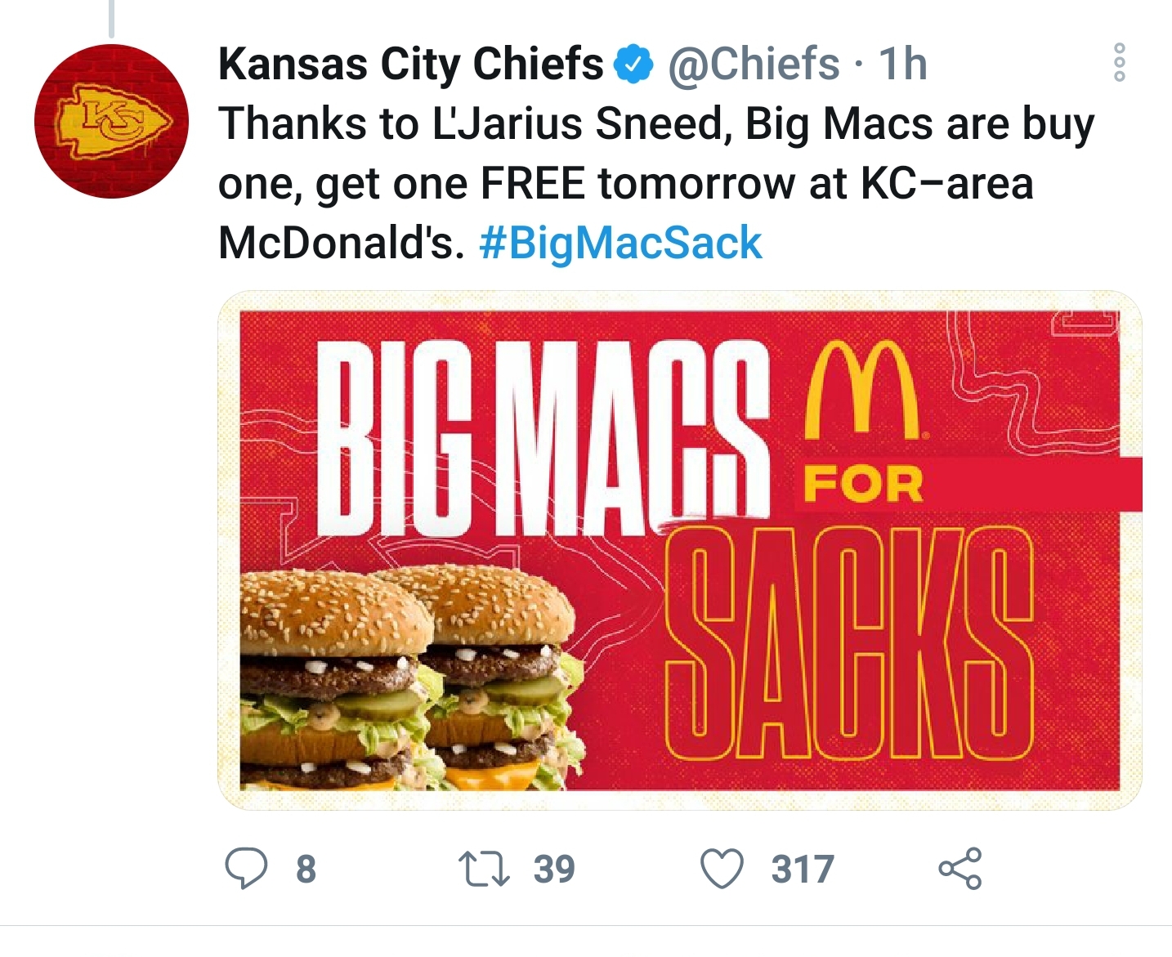
Task: Open the tweet via its 1h timestamp
Action: coord(903,64)
